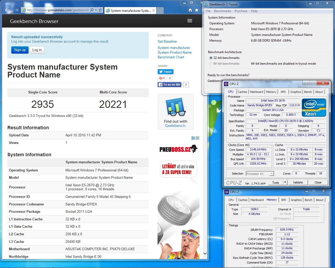Open the Help menu in Geekbench
This screenshot has width=335, height=268.
point(254,11)
